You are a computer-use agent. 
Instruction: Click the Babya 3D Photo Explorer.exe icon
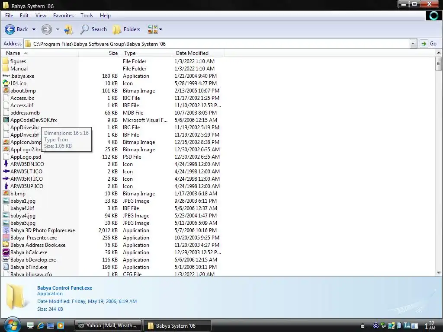tap(6, 230)
